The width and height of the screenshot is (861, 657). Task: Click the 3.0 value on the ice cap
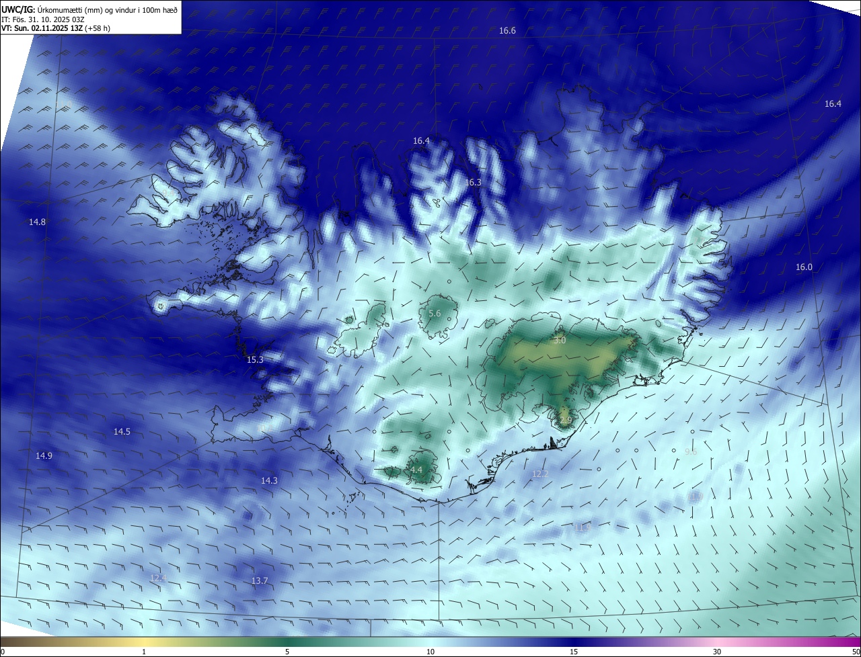click(x=560, y=341)
